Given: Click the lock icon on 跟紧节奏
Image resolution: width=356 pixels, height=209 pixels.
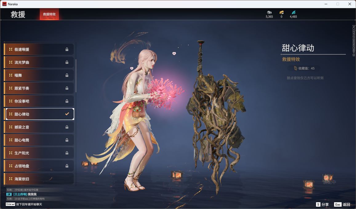Looking at the screenshot, I should click(67, 88).
